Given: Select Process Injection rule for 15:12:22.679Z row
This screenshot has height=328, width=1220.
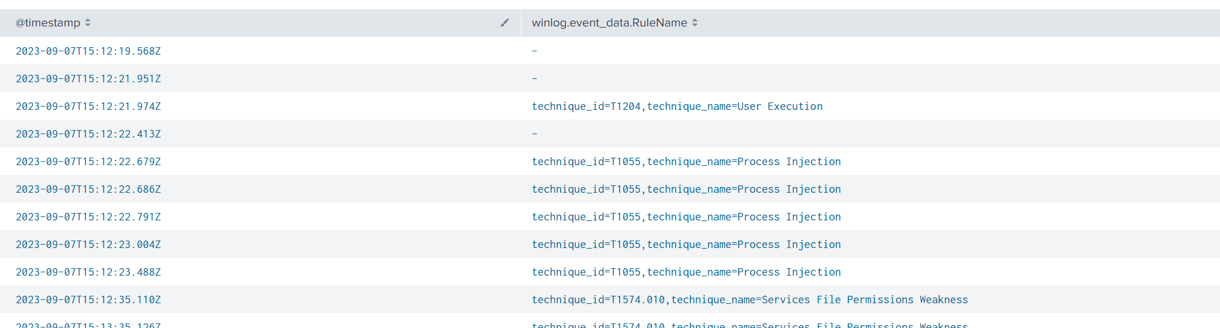Looking at the screenshot, I should pyautogui.click(x=686, y=162).
